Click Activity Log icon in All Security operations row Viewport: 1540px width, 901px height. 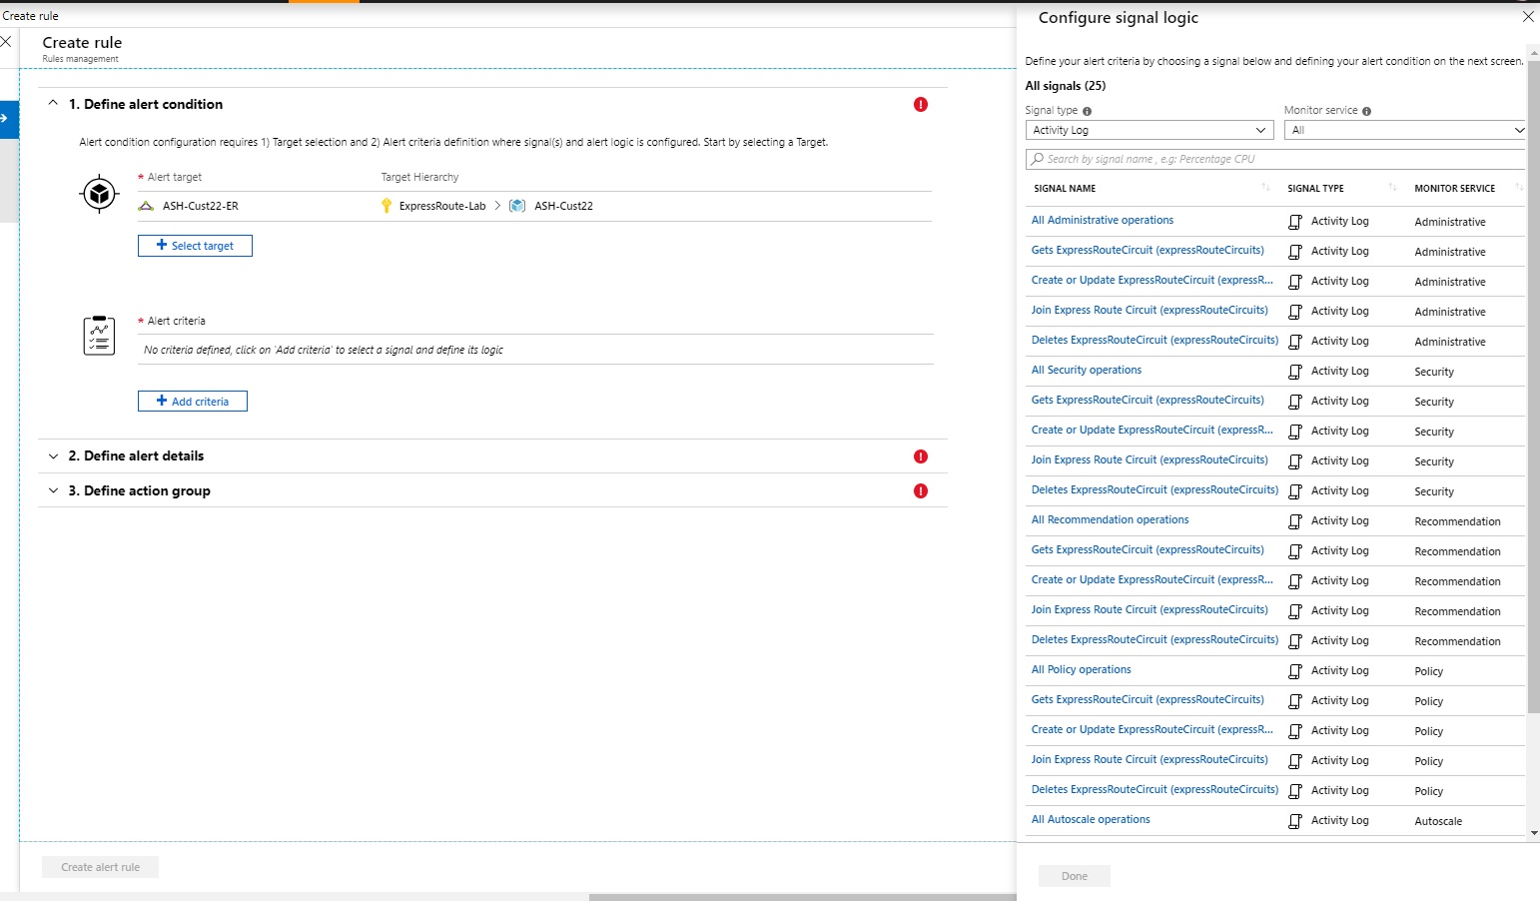[x=1295, y=372]
